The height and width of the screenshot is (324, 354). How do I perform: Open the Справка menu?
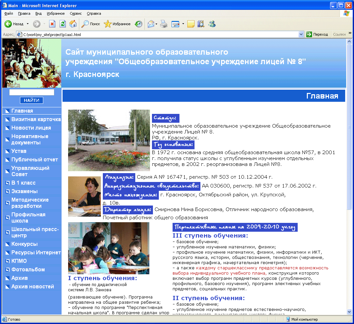[94, 13]
